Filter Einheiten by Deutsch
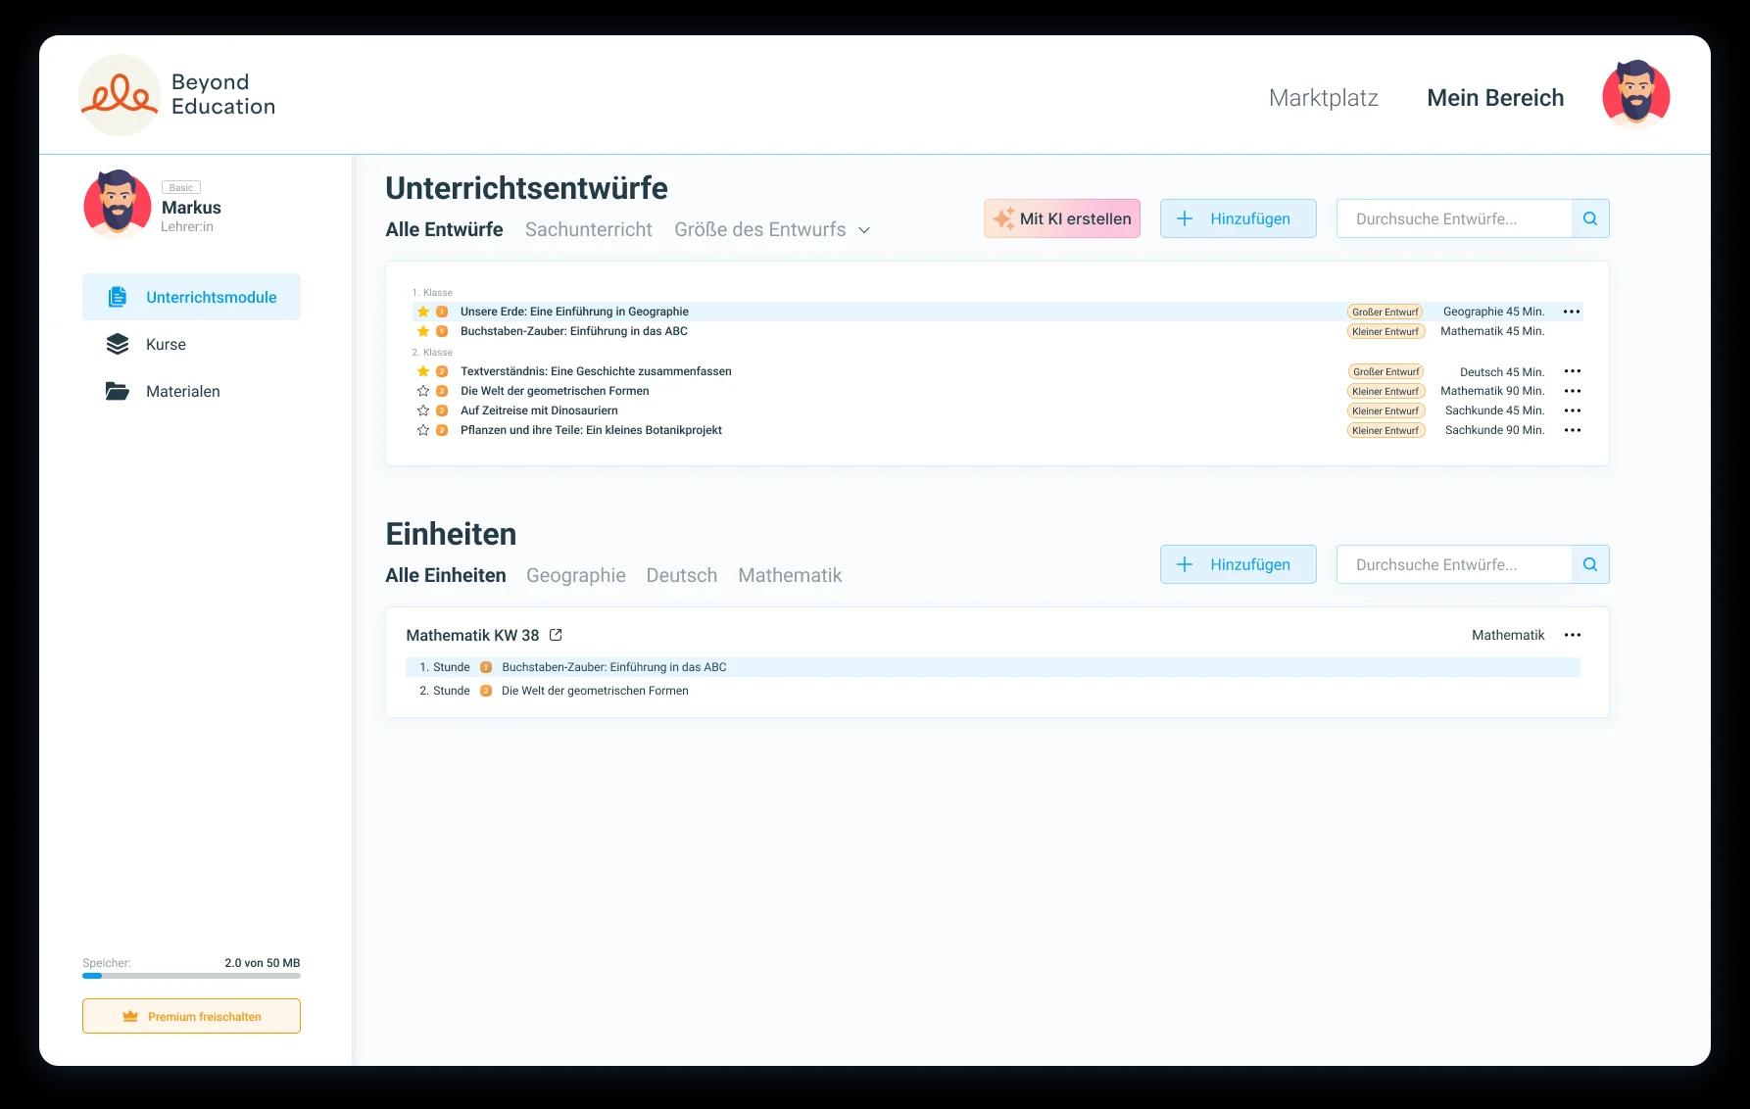This screenshot has height=1109, width=1750. (x=681, y=575)
